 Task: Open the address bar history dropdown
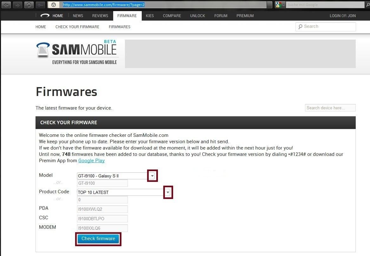pos(269,5)
